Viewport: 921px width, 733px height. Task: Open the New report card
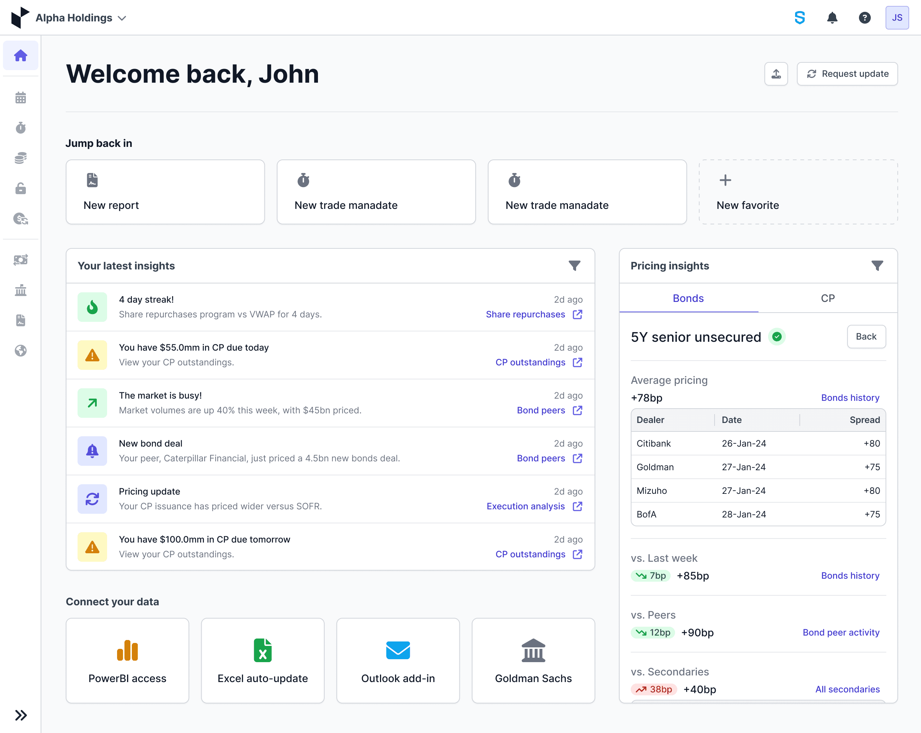point(165,192)
